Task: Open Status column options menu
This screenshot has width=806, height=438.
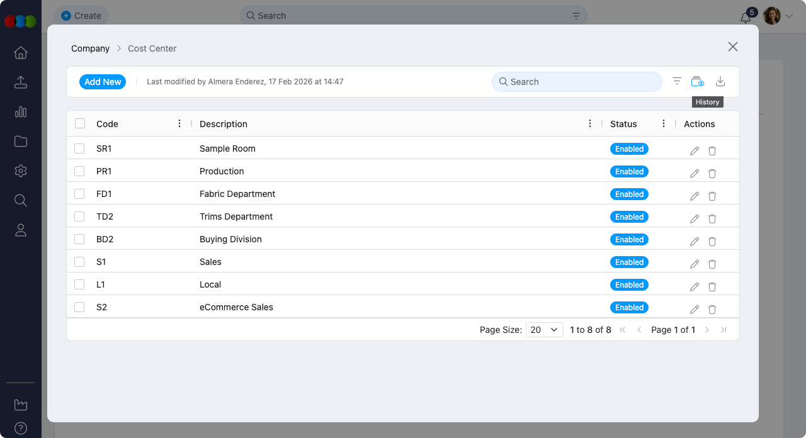Action: 664,124
